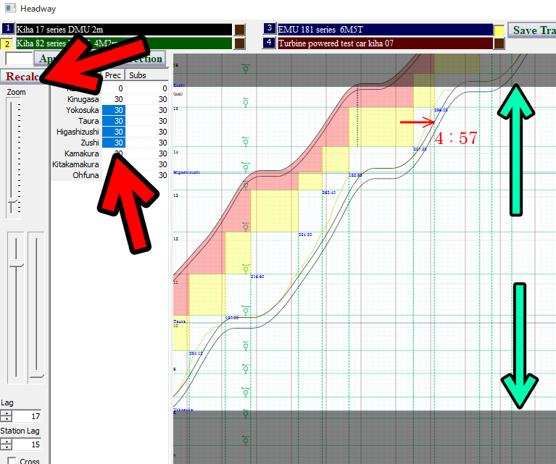Image resolution: width=556 pixels, height=464 pixels.
Task: Select the Yokosuka Prec cell
Action: coord(114,110)
